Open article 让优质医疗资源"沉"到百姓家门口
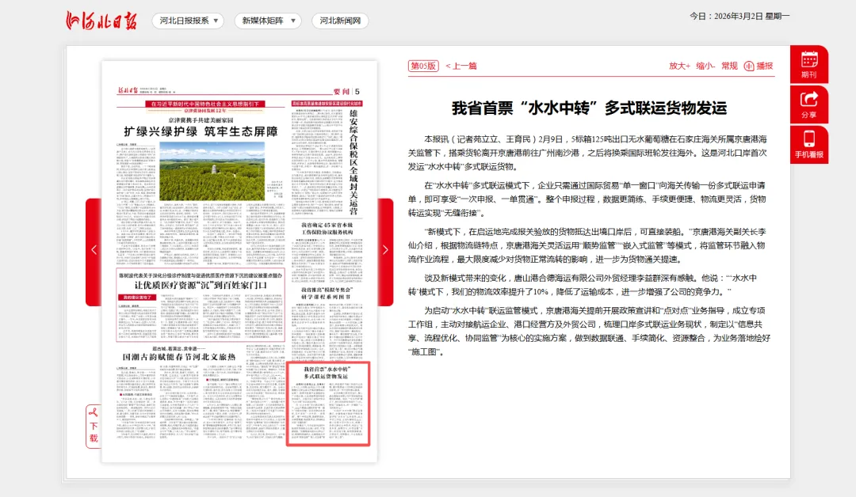Image resolution: width=856 pixels, height=497 pixels. [x=201, y=285]
